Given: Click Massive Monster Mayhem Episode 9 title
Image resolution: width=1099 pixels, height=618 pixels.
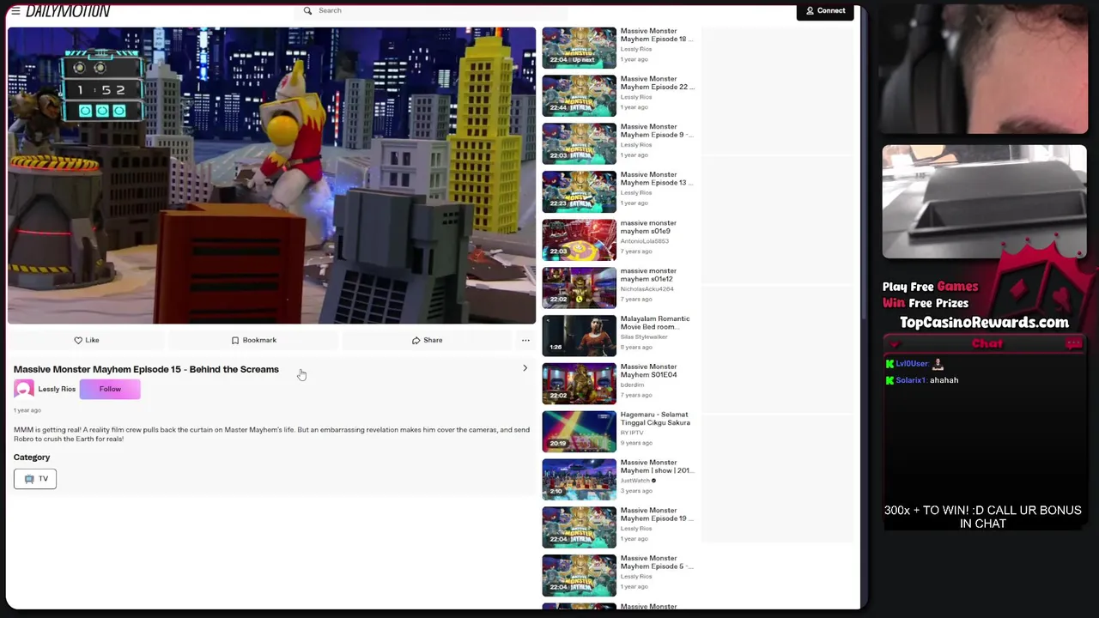Looking at the screenshot, I should tap(657, 131).
